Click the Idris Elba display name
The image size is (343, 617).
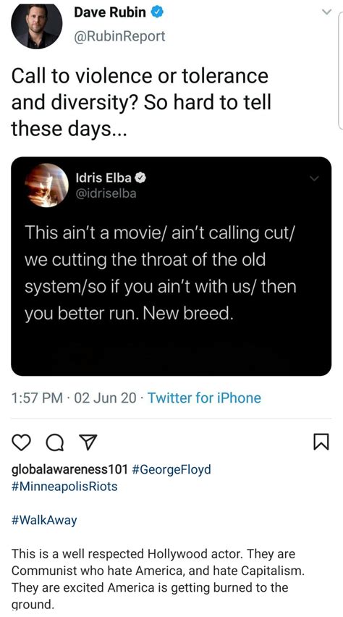[103, 178]
